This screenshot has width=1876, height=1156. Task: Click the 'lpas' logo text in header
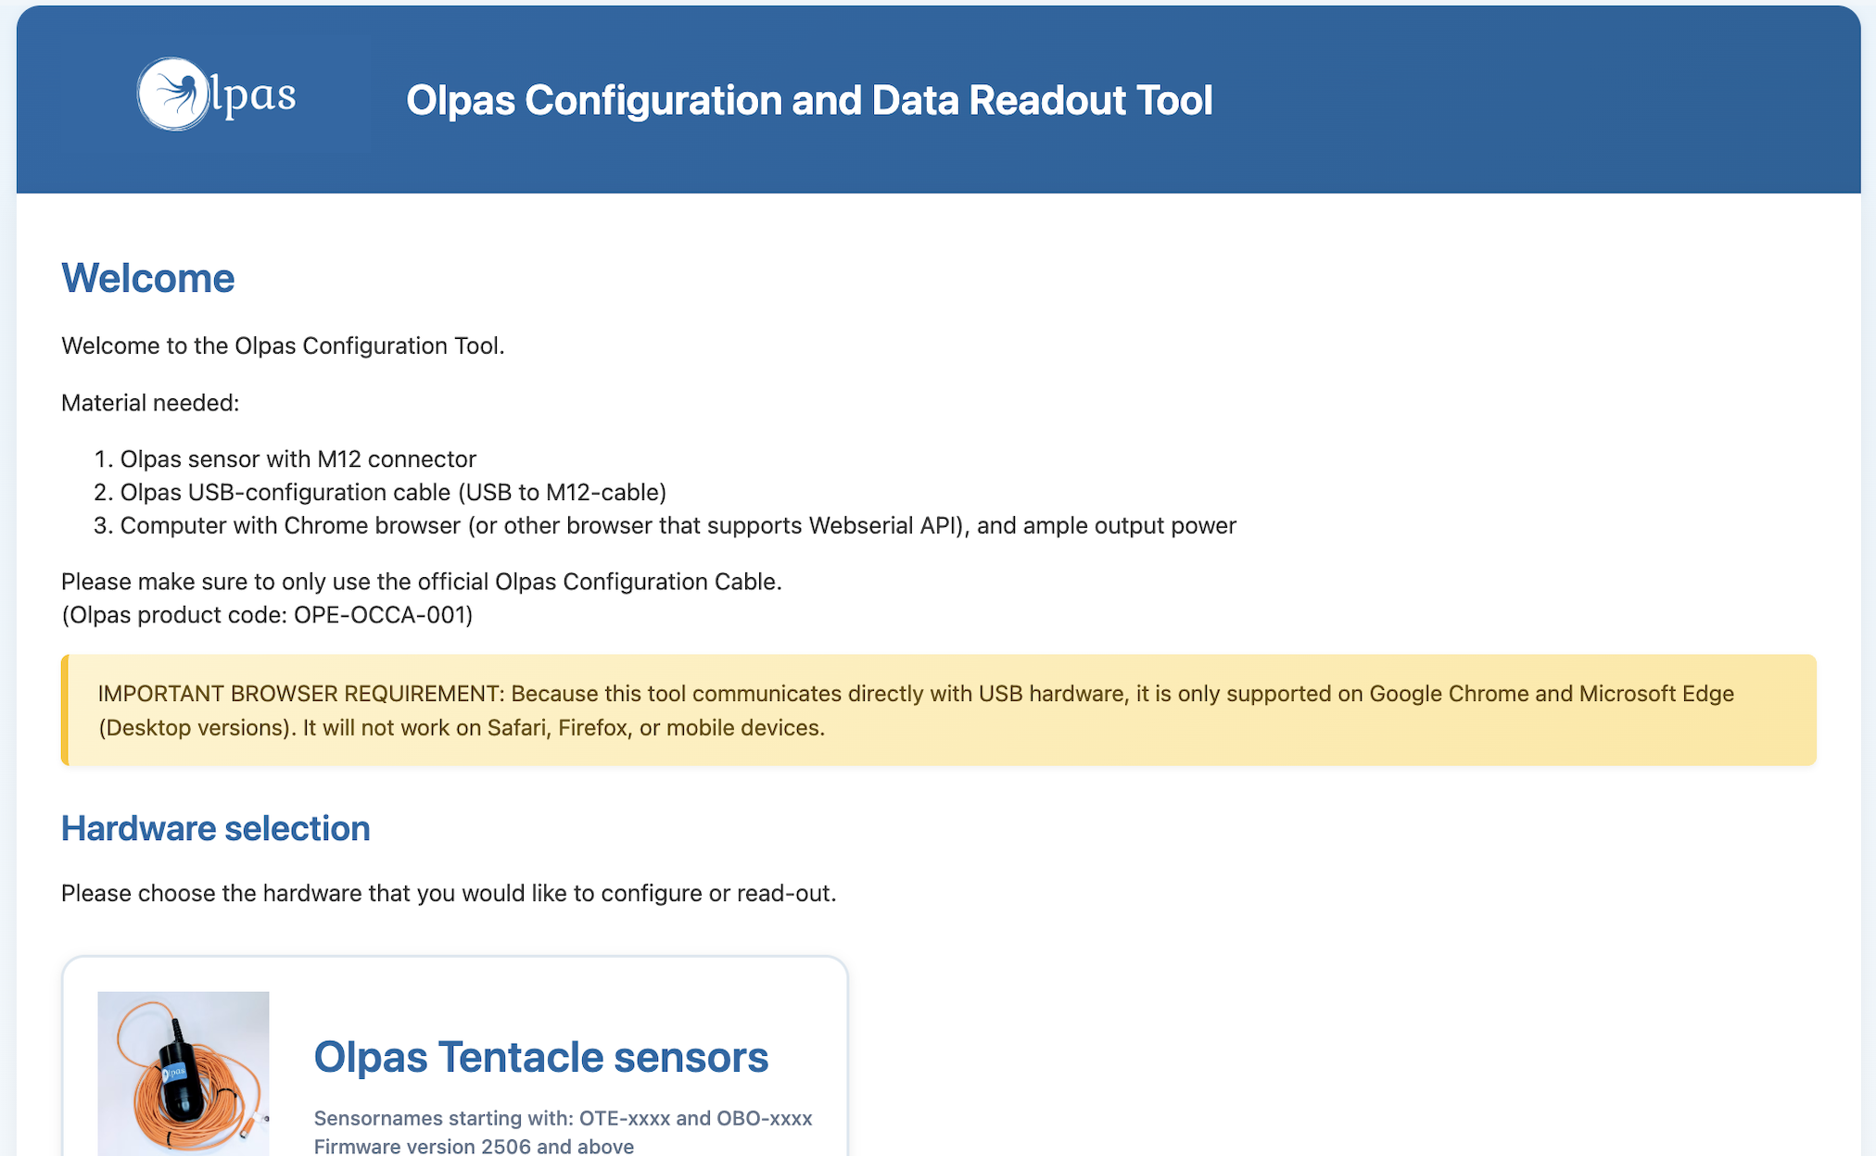point(253,95)
